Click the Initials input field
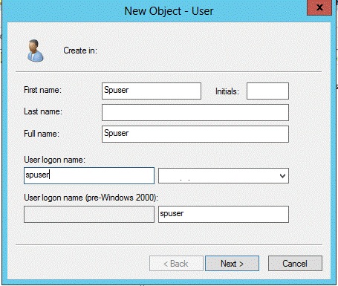 pos(267,91)
